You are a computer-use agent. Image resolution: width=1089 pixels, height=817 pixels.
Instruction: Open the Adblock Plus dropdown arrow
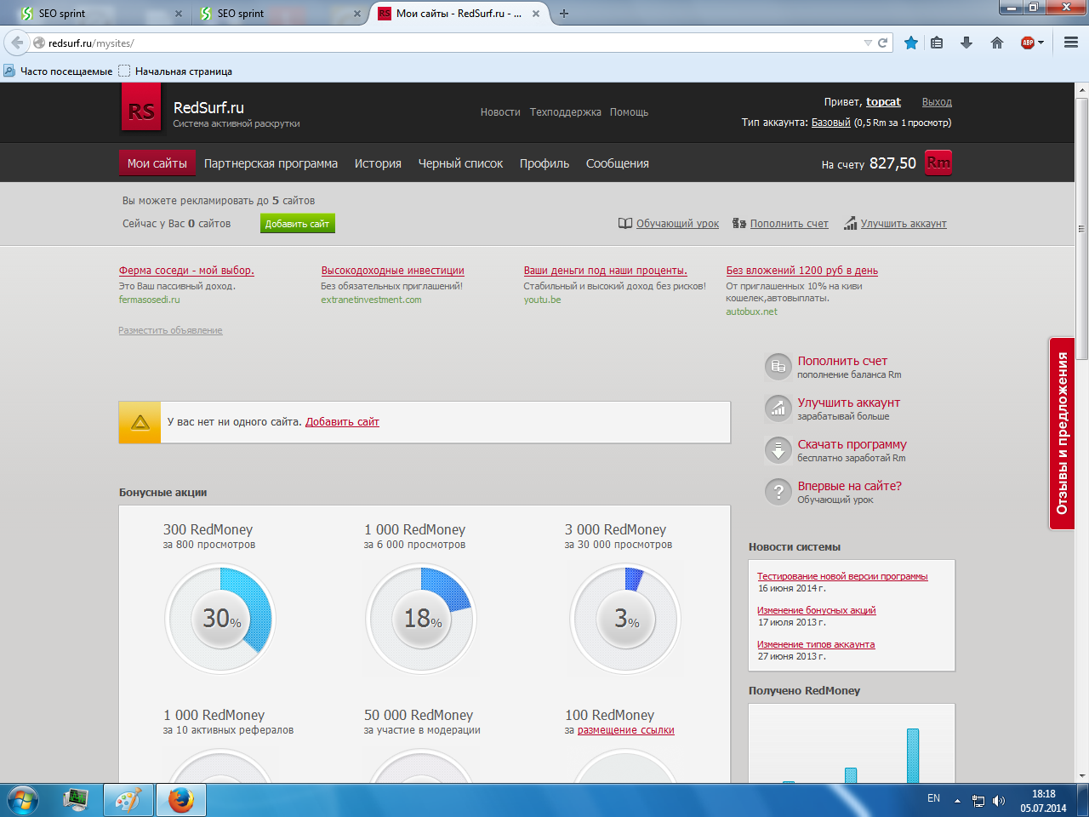[x=1041, y=43]
